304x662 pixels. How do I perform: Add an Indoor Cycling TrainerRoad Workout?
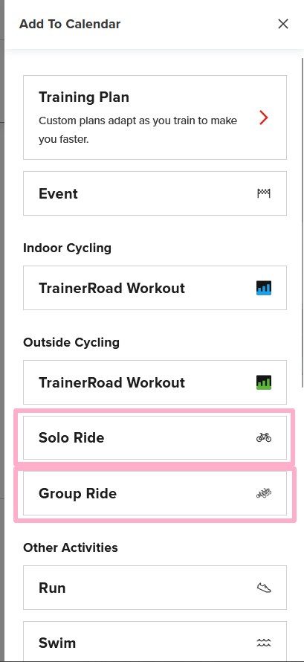[x=155, y=288]
